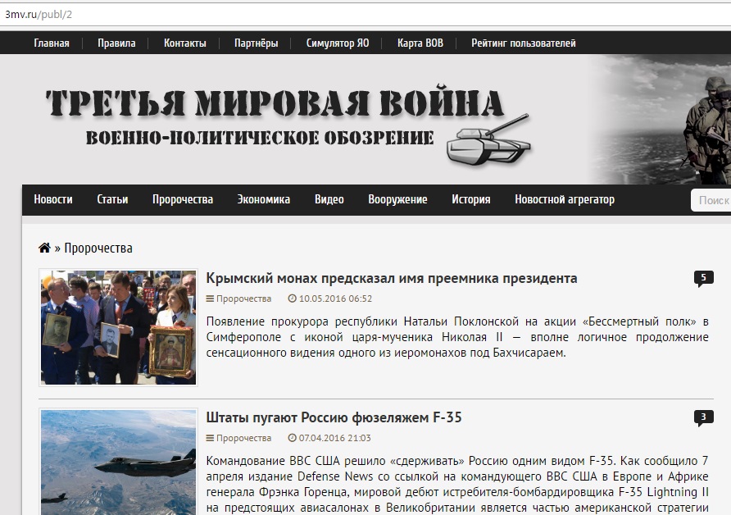Open the Главная top menu item
Screen dimensions: 731x515
click(52, 43)
